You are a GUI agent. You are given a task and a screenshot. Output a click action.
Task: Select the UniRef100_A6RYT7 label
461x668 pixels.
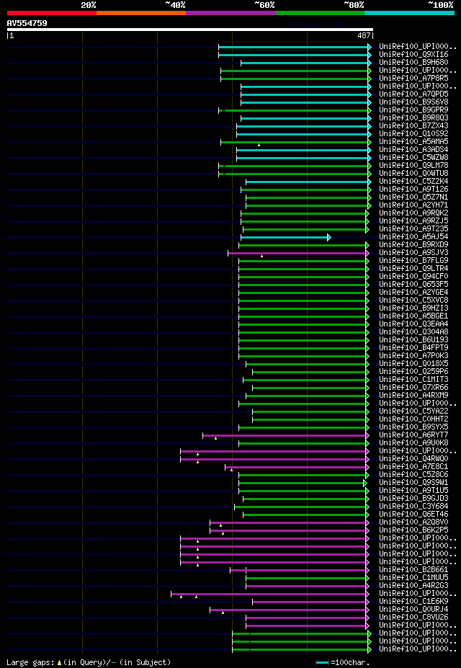[413, 434]
